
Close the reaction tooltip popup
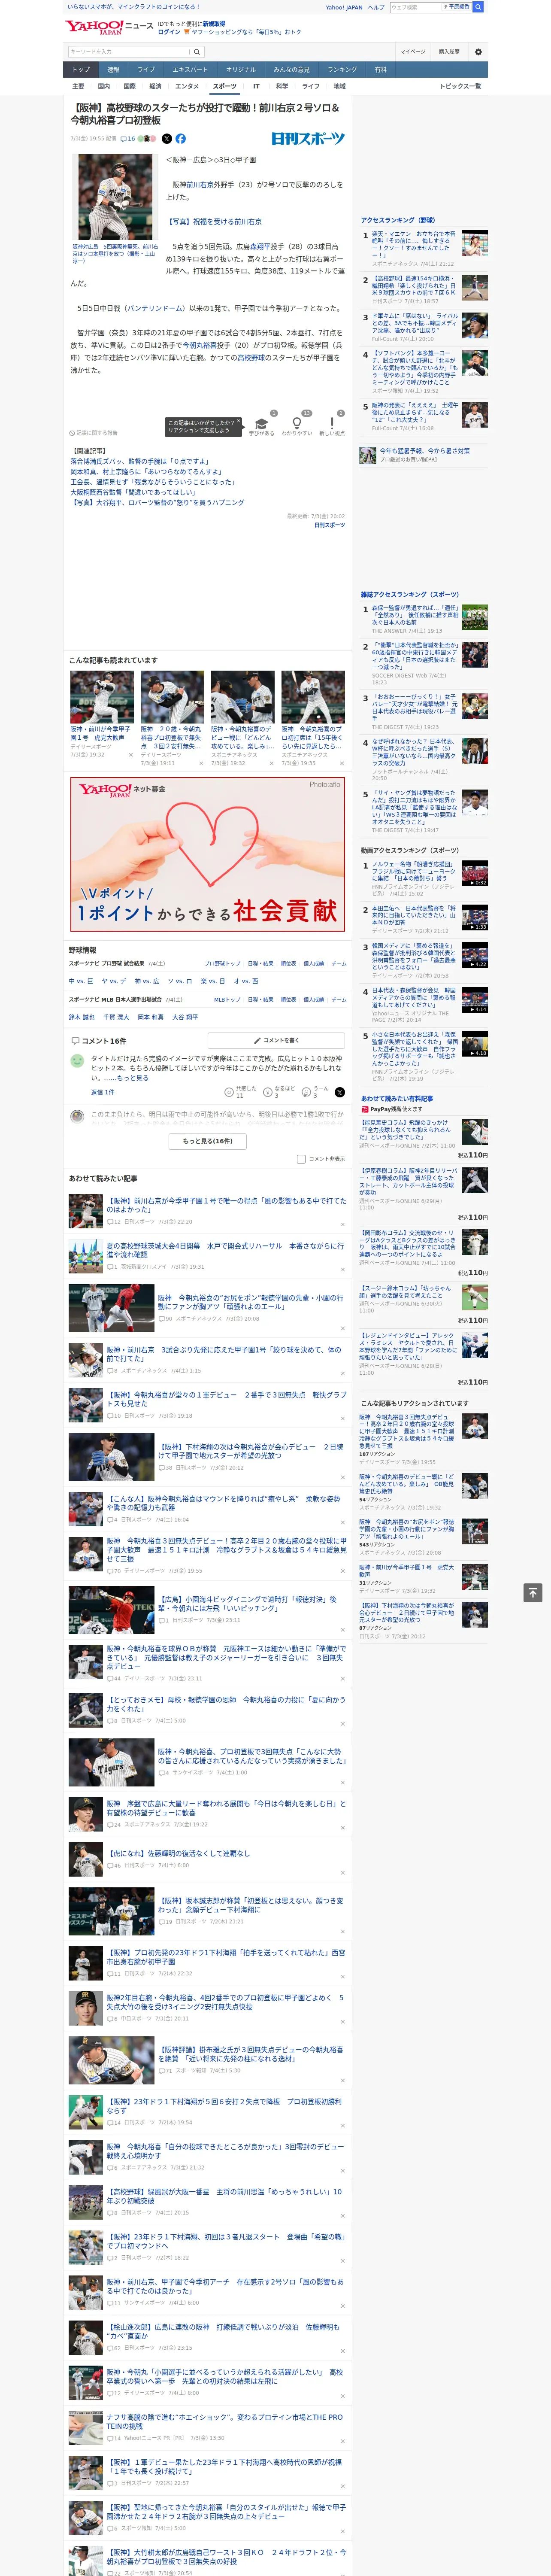pyautogui.click(x=240, y=421)
